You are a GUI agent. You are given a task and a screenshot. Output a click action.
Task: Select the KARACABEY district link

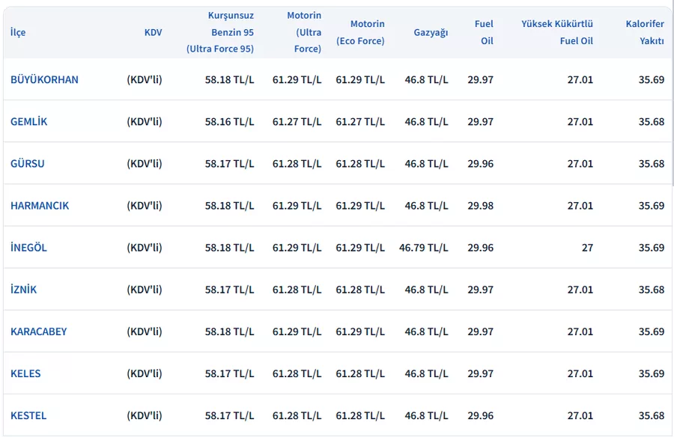[x=38, y=331]
